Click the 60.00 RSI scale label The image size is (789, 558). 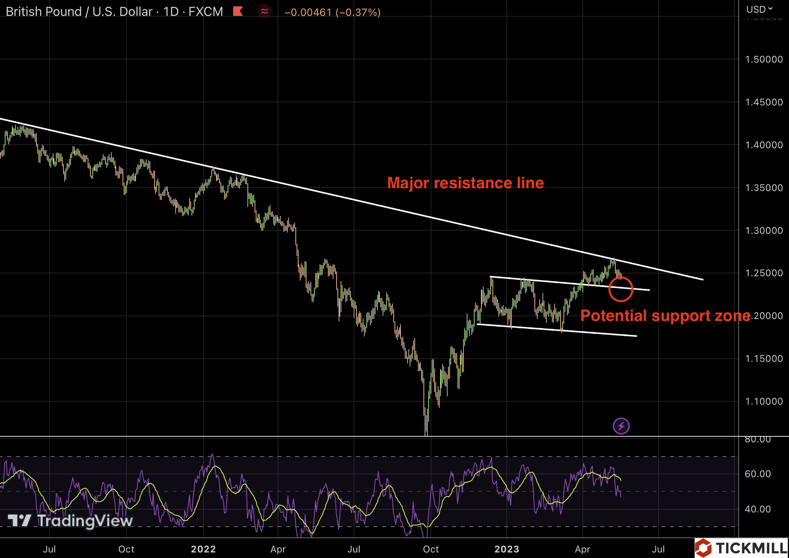(758, 474)
